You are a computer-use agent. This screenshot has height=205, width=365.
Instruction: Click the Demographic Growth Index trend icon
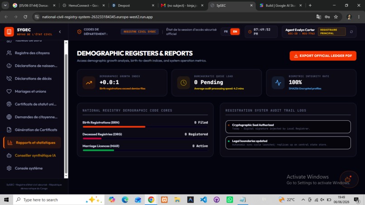point(89,83)
